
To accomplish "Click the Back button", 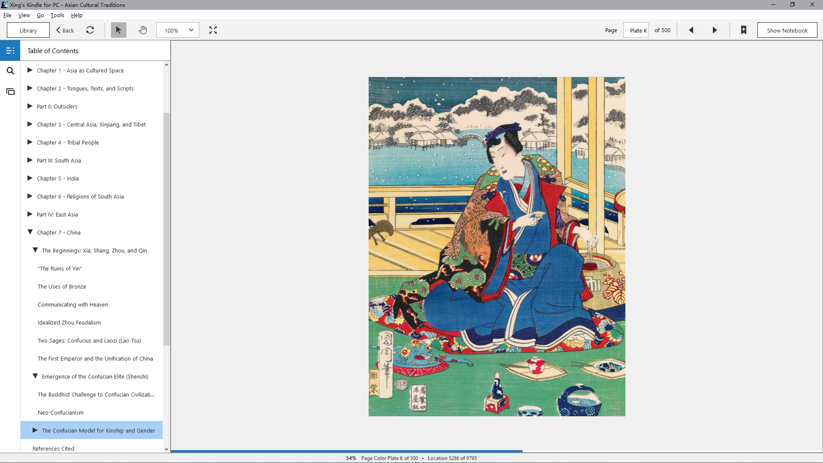I will click(x=65, y=30).
